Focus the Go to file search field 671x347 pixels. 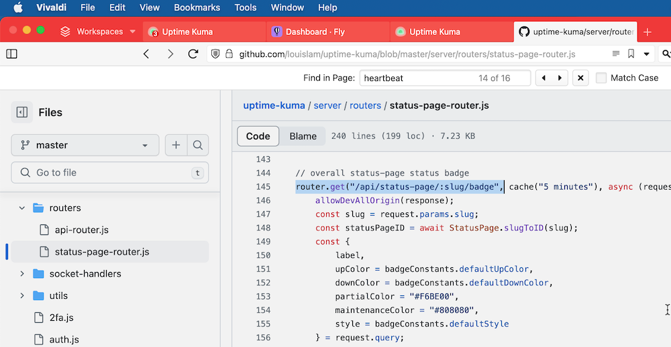coord(110,173)
